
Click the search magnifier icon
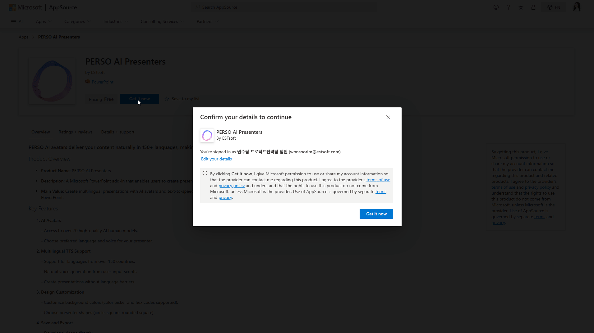point(197,7)
